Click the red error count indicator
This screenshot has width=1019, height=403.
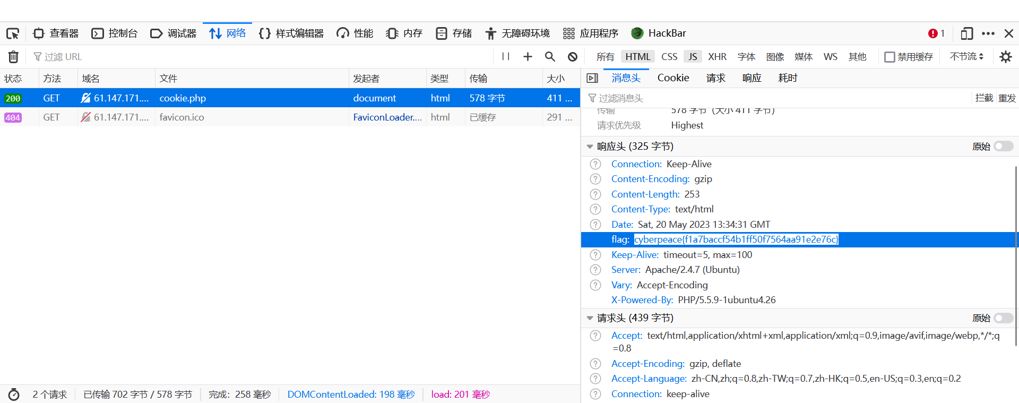[x=936, y=33]
